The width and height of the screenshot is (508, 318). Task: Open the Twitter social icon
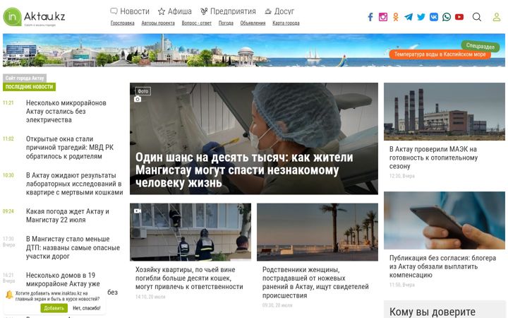(x=421, y=17)
